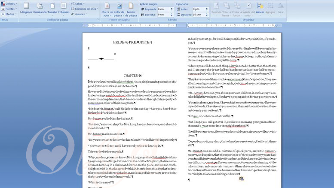Click the horizontal ruler above the document
Viewport: 334px width, 188px height.
point(182,25)
